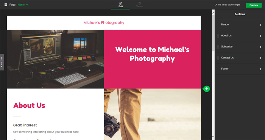Expand the Subscribe chevron arrow
The height and width of the screenshot is (140, 265).
point(260,47)
